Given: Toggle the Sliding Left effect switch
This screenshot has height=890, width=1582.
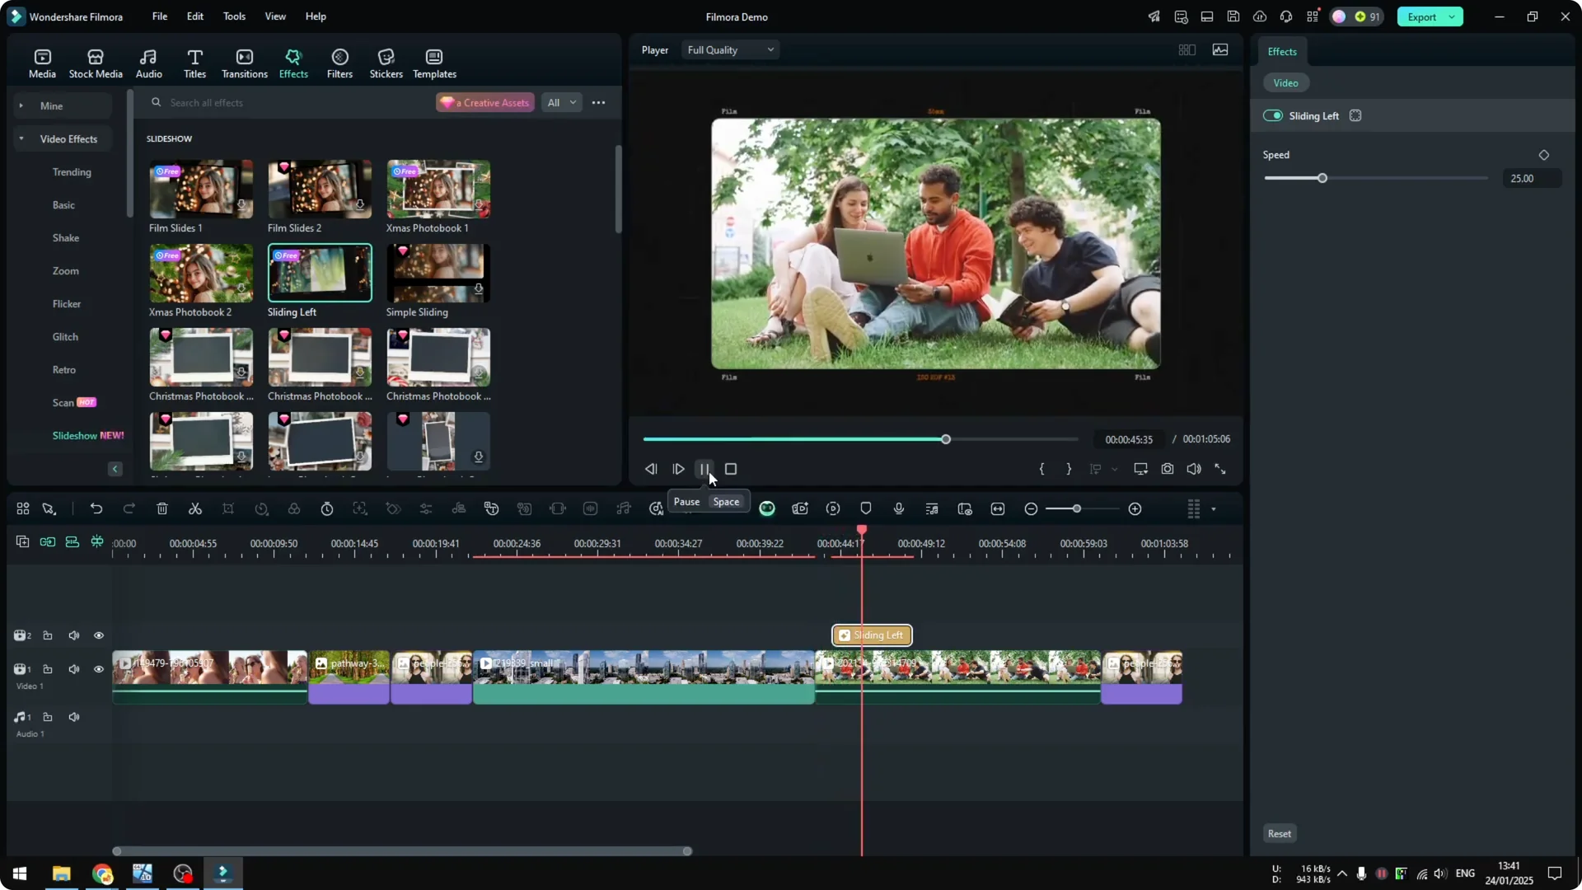Looking at the screenshot, I should tap(1273, 116).
